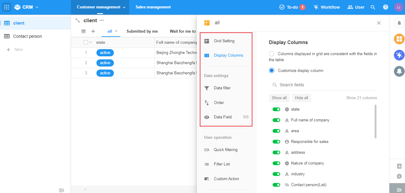The height and width of the screenshot is (193, 405).
Task: Disable the Full name of company column
Action: point(276,120)
